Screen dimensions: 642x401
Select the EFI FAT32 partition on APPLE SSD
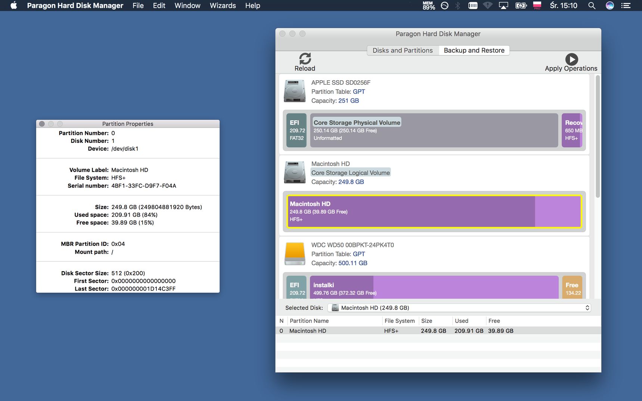point(296,130)
